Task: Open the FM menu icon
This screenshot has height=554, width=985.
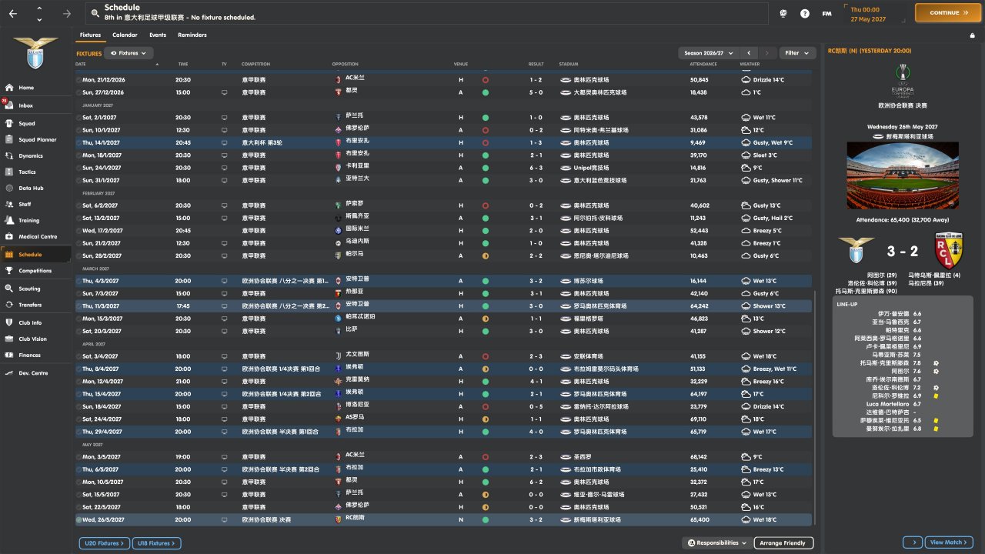Action: [x=826, y=13]
